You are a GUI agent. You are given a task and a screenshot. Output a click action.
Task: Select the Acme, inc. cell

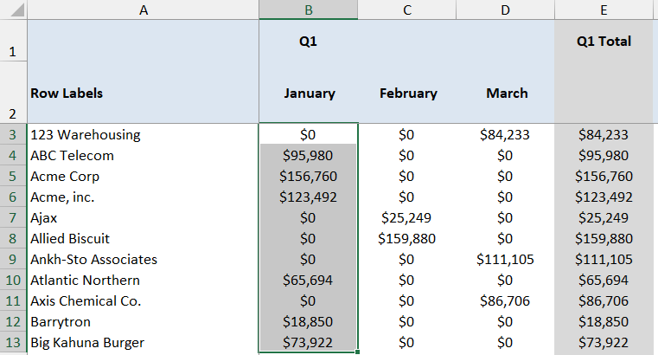tap(143, 197)
